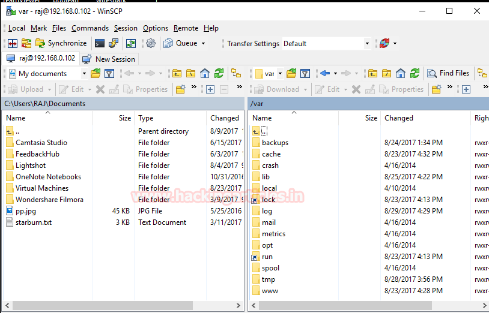Click the session reconnect globe icon

click(x=384, y=43)
